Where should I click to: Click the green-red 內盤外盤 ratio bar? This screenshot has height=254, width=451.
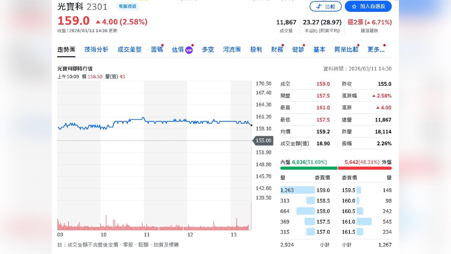[335, 168]
